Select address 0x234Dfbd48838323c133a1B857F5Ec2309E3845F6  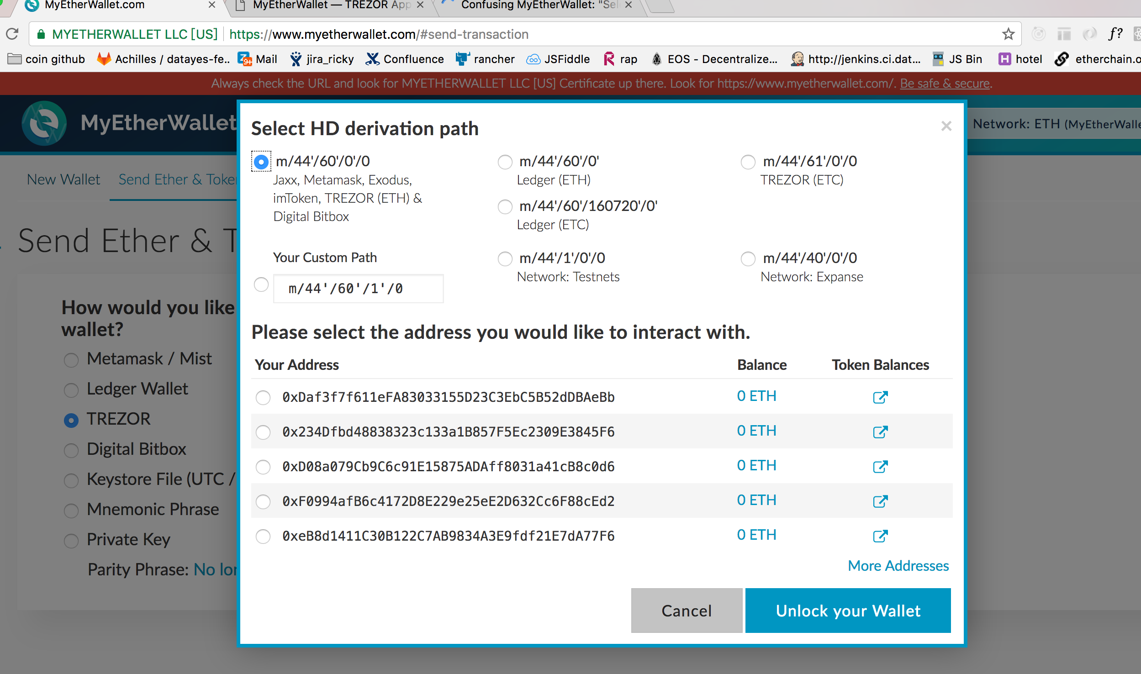tap(263, 432)
